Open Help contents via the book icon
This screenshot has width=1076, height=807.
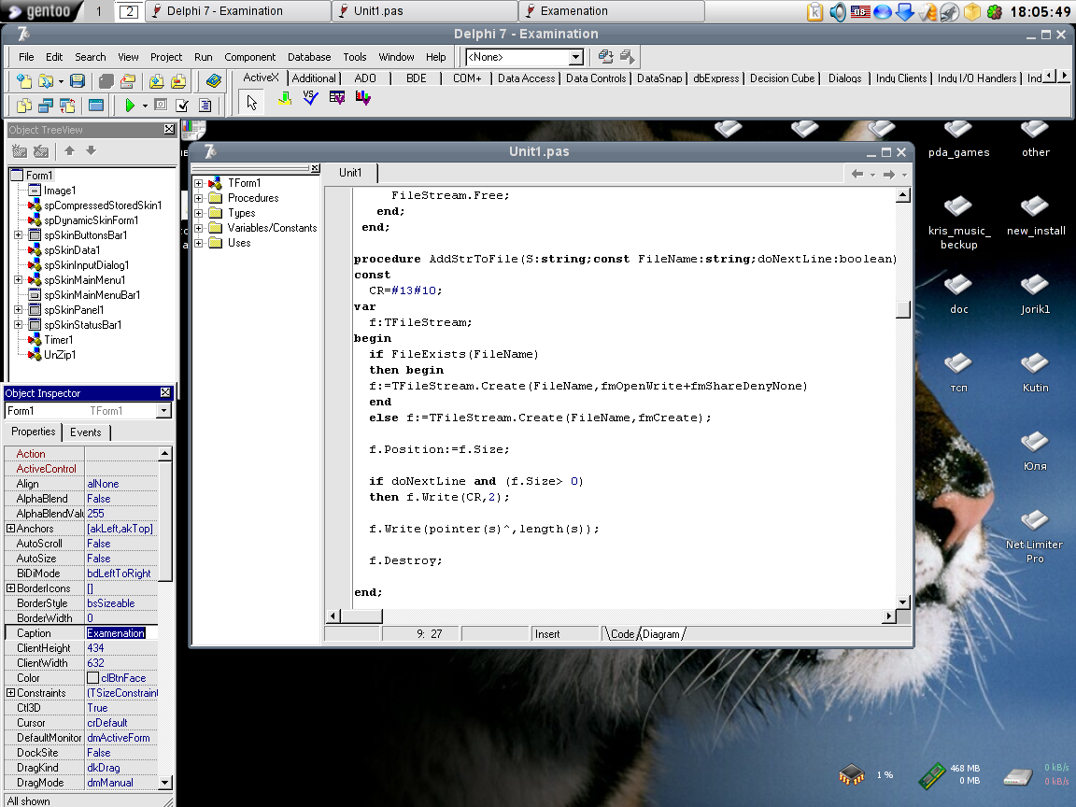point(213,81)
